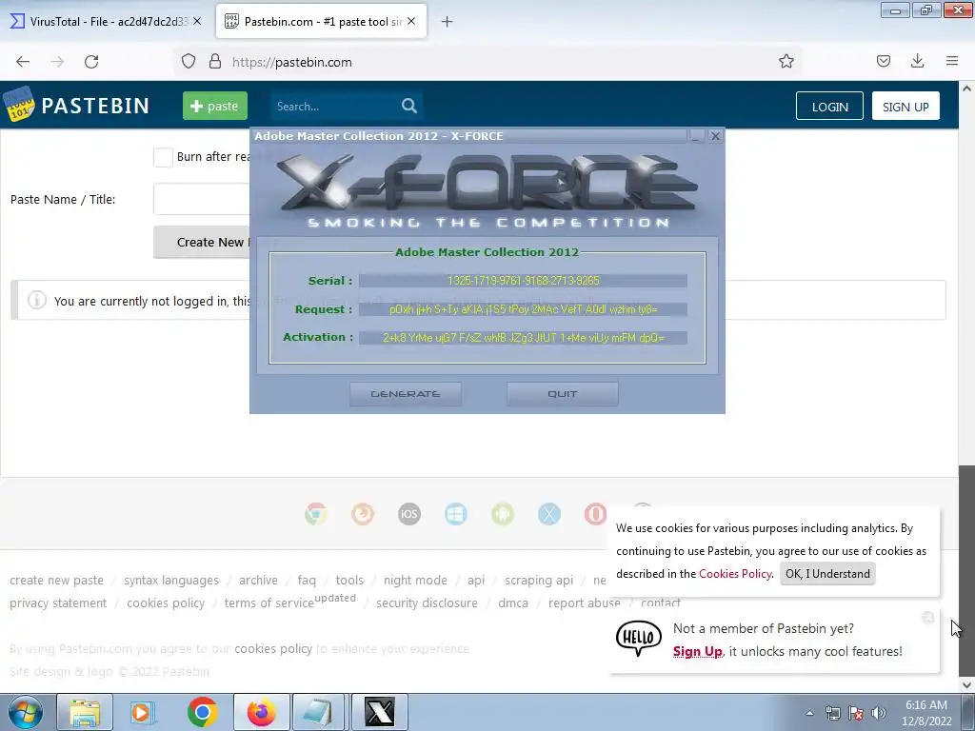This screenshot has height=731, width=975.
Task: Click the green + paste button
Action: pos(215,106)
